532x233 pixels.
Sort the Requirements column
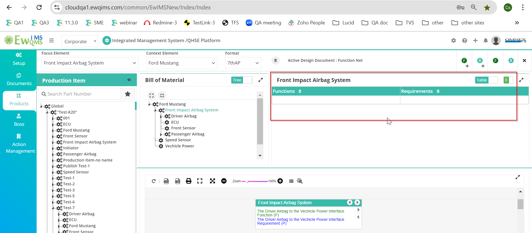tap(438, 91)
